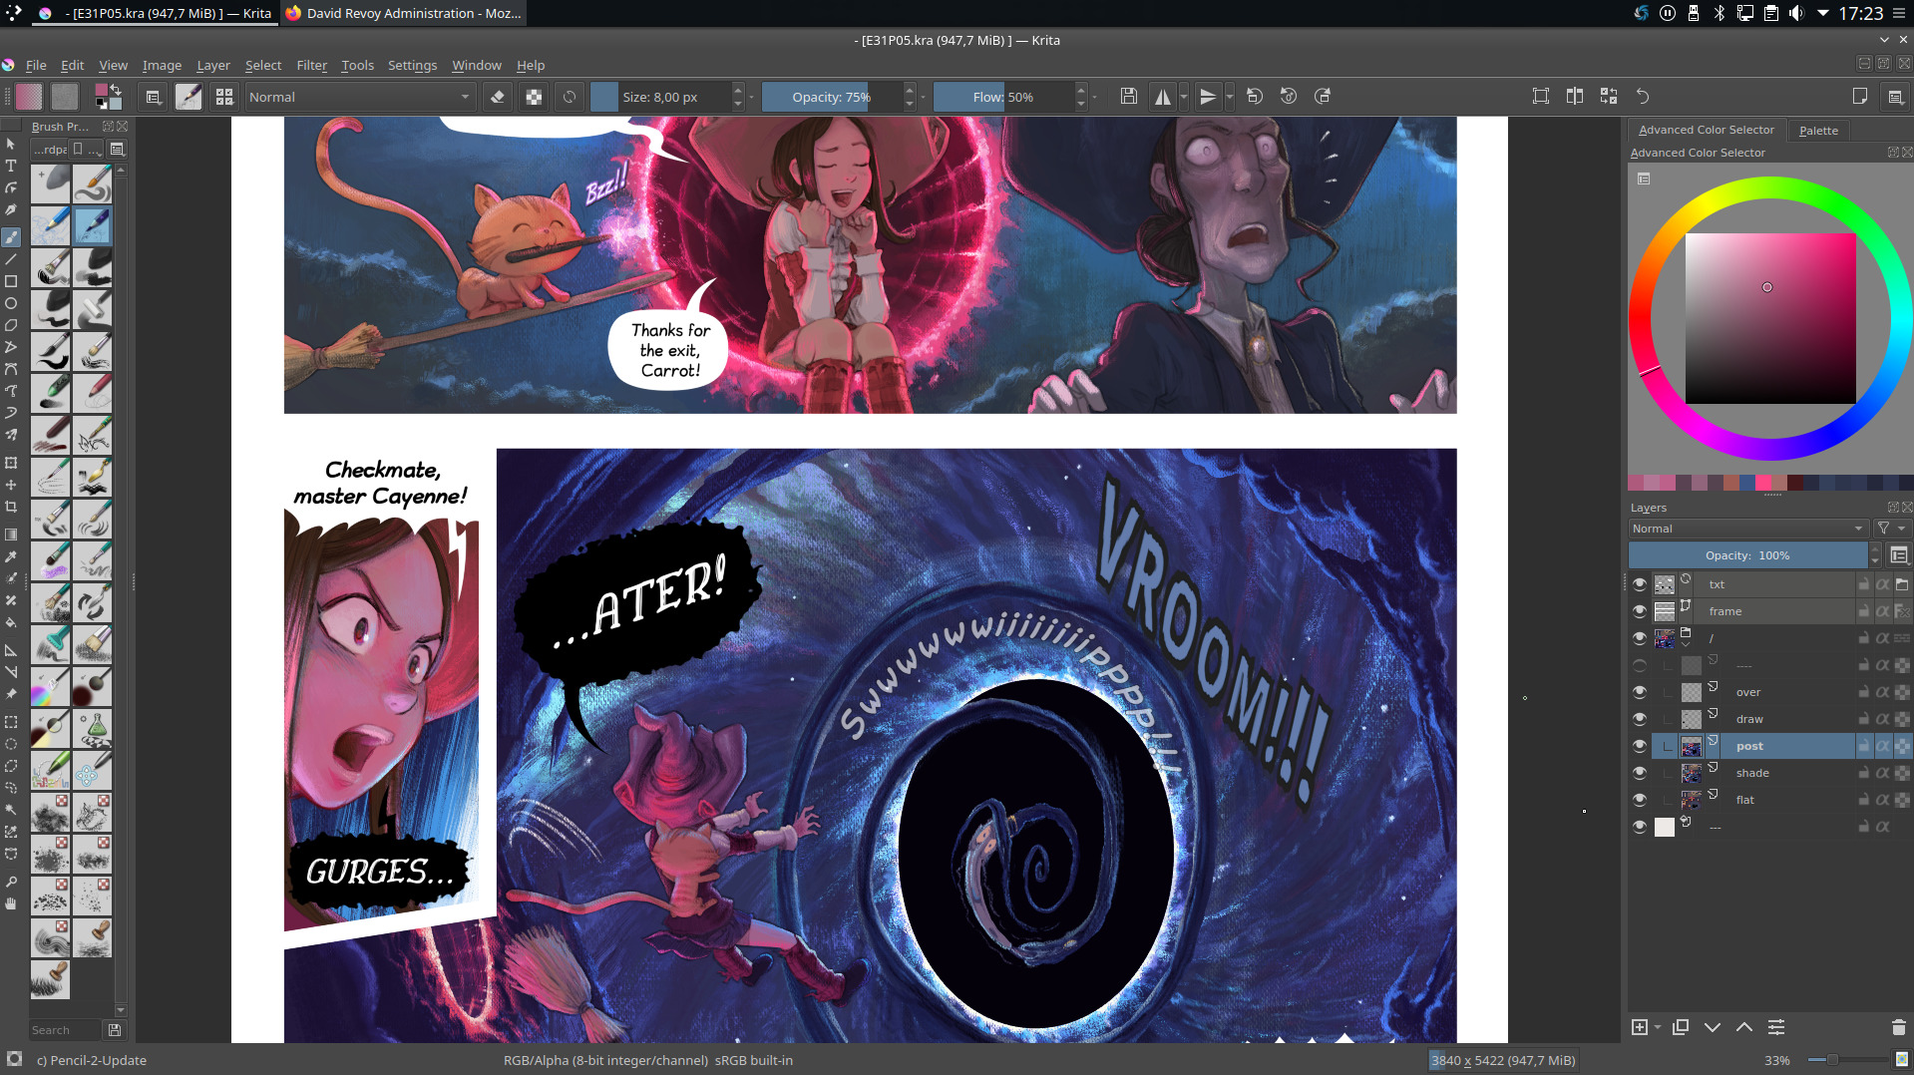The width and height of the screenshot is (1914, 1075).
Task: Select the draw layer
Action: tap(1749, 719)
